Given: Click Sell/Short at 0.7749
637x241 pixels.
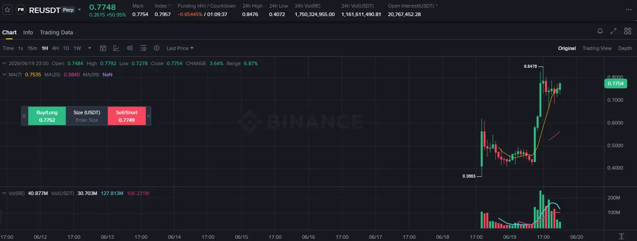Looking at the screenshot, I should 127,116.
